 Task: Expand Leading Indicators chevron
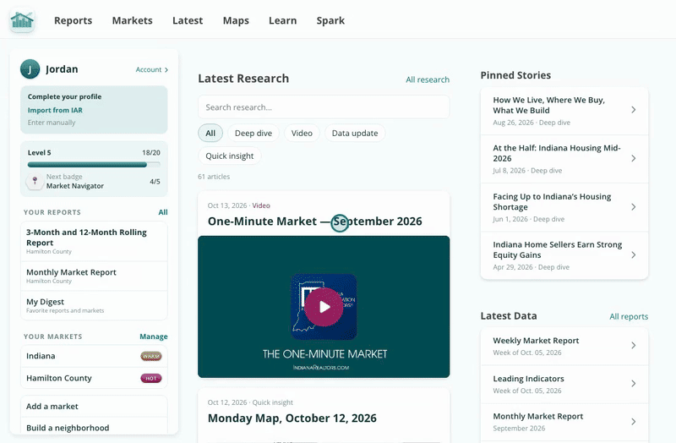[633, 384]
